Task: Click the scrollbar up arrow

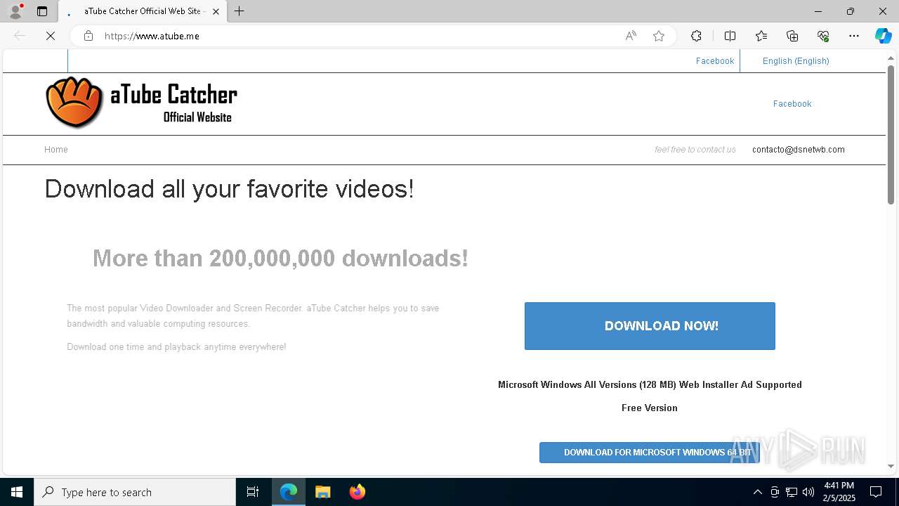Action: click(x=891, y=57)
